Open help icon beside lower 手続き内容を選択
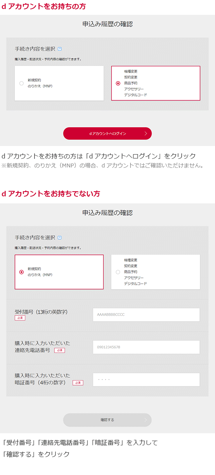 pyautogui.click(x=59, y=238)
